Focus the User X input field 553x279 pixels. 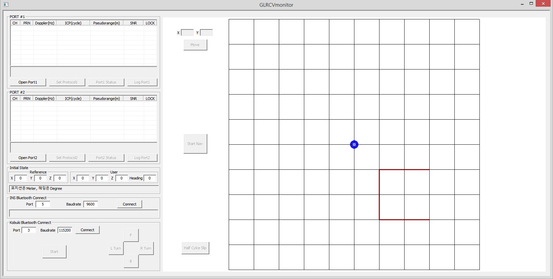coord(83,178)
